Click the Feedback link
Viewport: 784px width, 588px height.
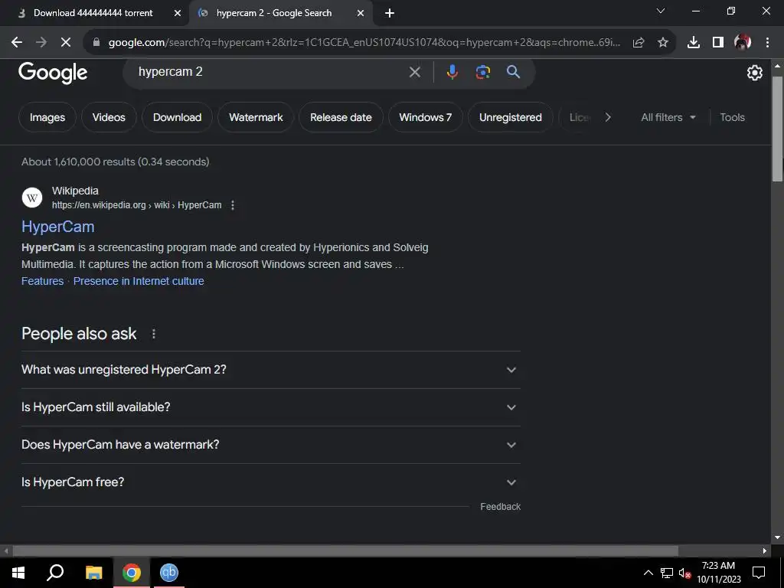[x=500, y=507]
